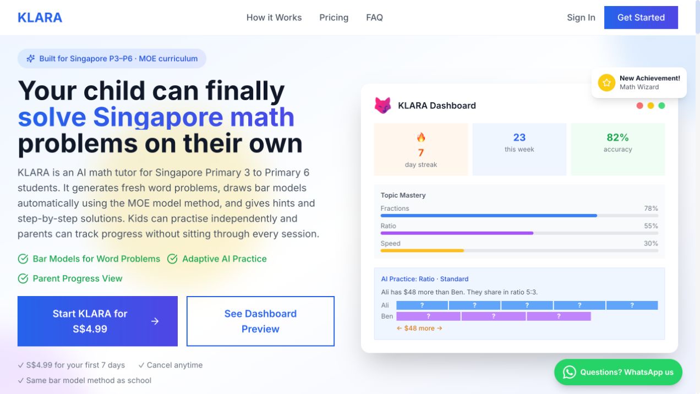Image resolution: width=700 pixels, height=394 pixels.
Task: Click the green dot in dashboard card
Action: (x=661, y=106)
